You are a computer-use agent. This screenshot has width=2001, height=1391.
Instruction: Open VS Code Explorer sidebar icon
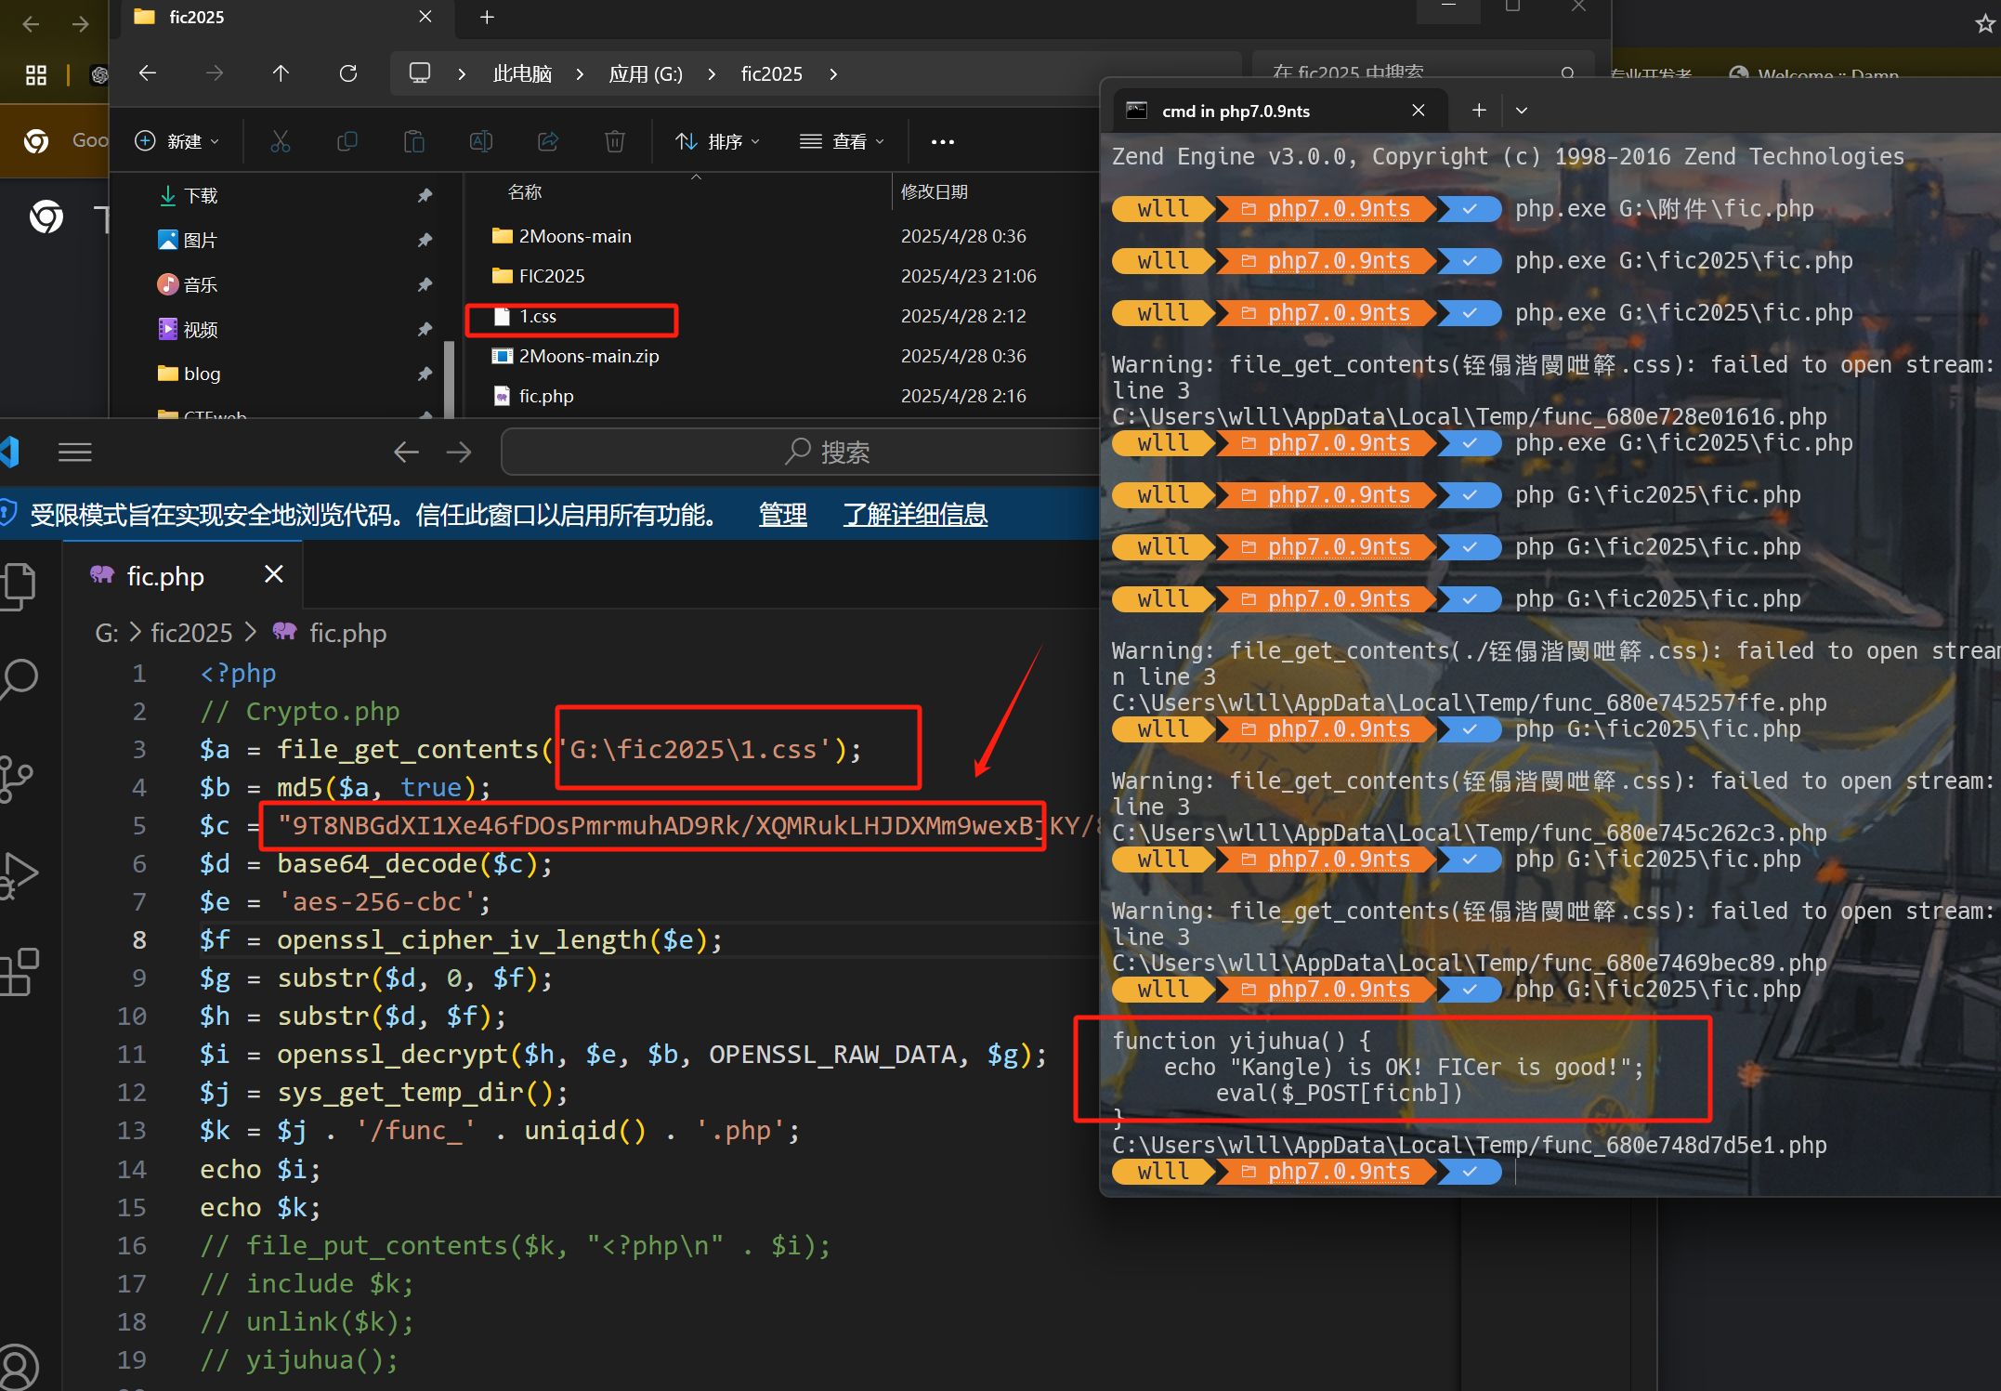point(19,585)
